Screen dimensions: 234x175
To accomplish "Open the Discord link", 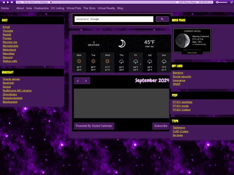I will (x=8, y=57).
